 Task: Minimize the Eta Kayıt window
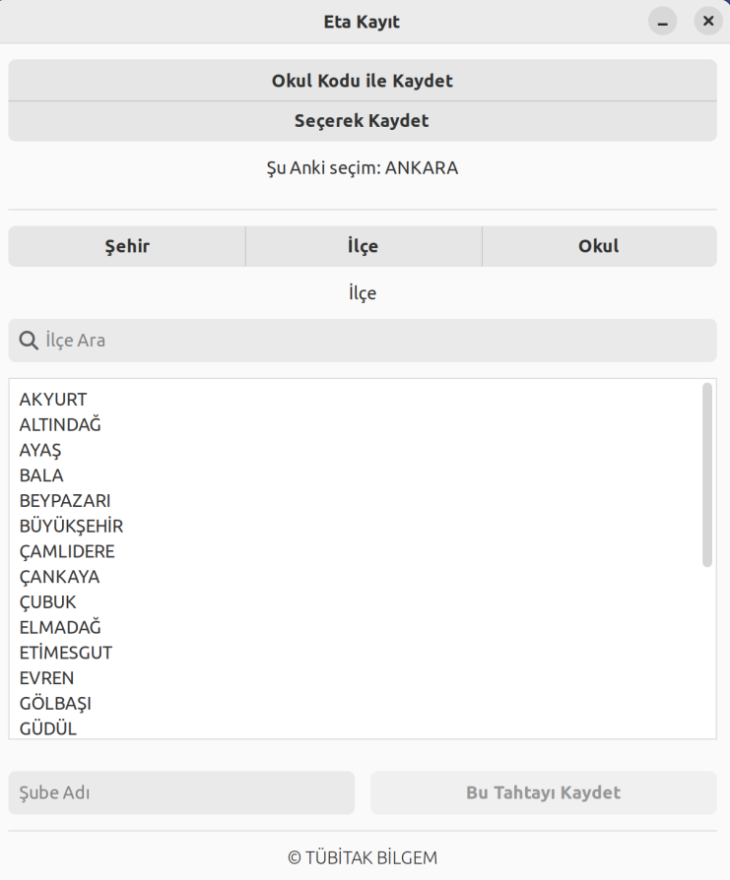[663, 21]
